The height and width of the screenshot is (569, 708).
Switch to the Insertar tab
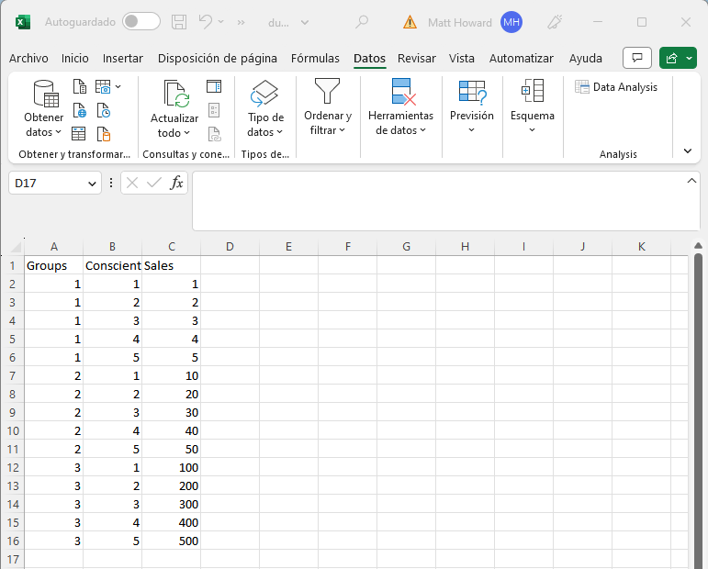(x=123, y=58)
